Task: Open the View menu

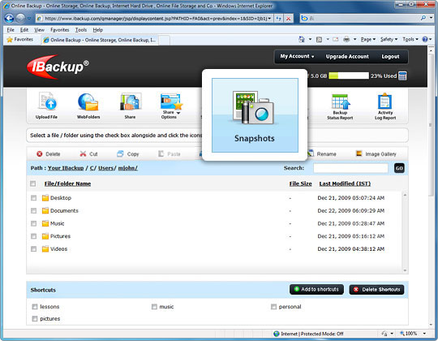Action: (39, 29)
